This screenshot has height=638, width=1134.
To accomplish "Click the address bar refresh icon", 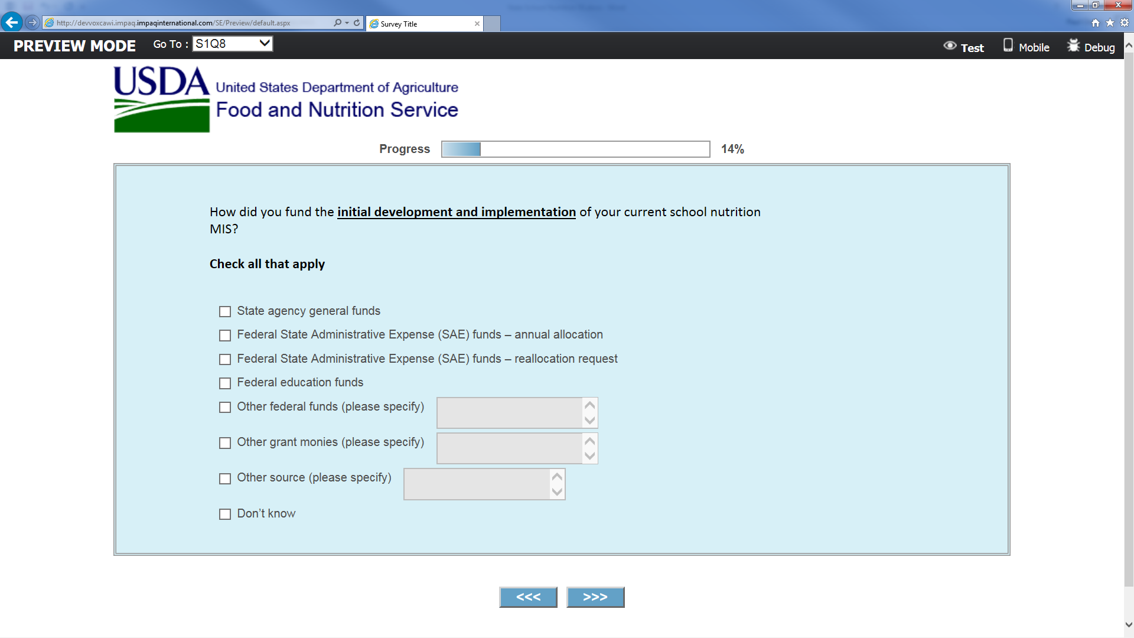I will pyautogui.click(x=357, y=22).
